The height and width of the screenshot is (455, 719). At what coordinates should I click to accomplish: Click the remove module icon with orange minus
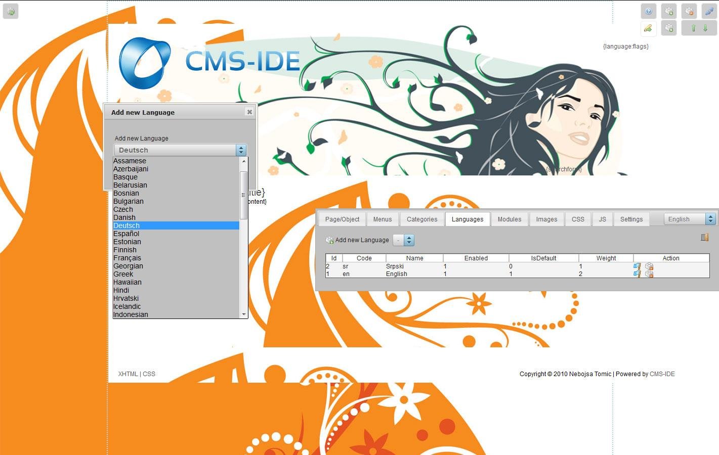689,11
